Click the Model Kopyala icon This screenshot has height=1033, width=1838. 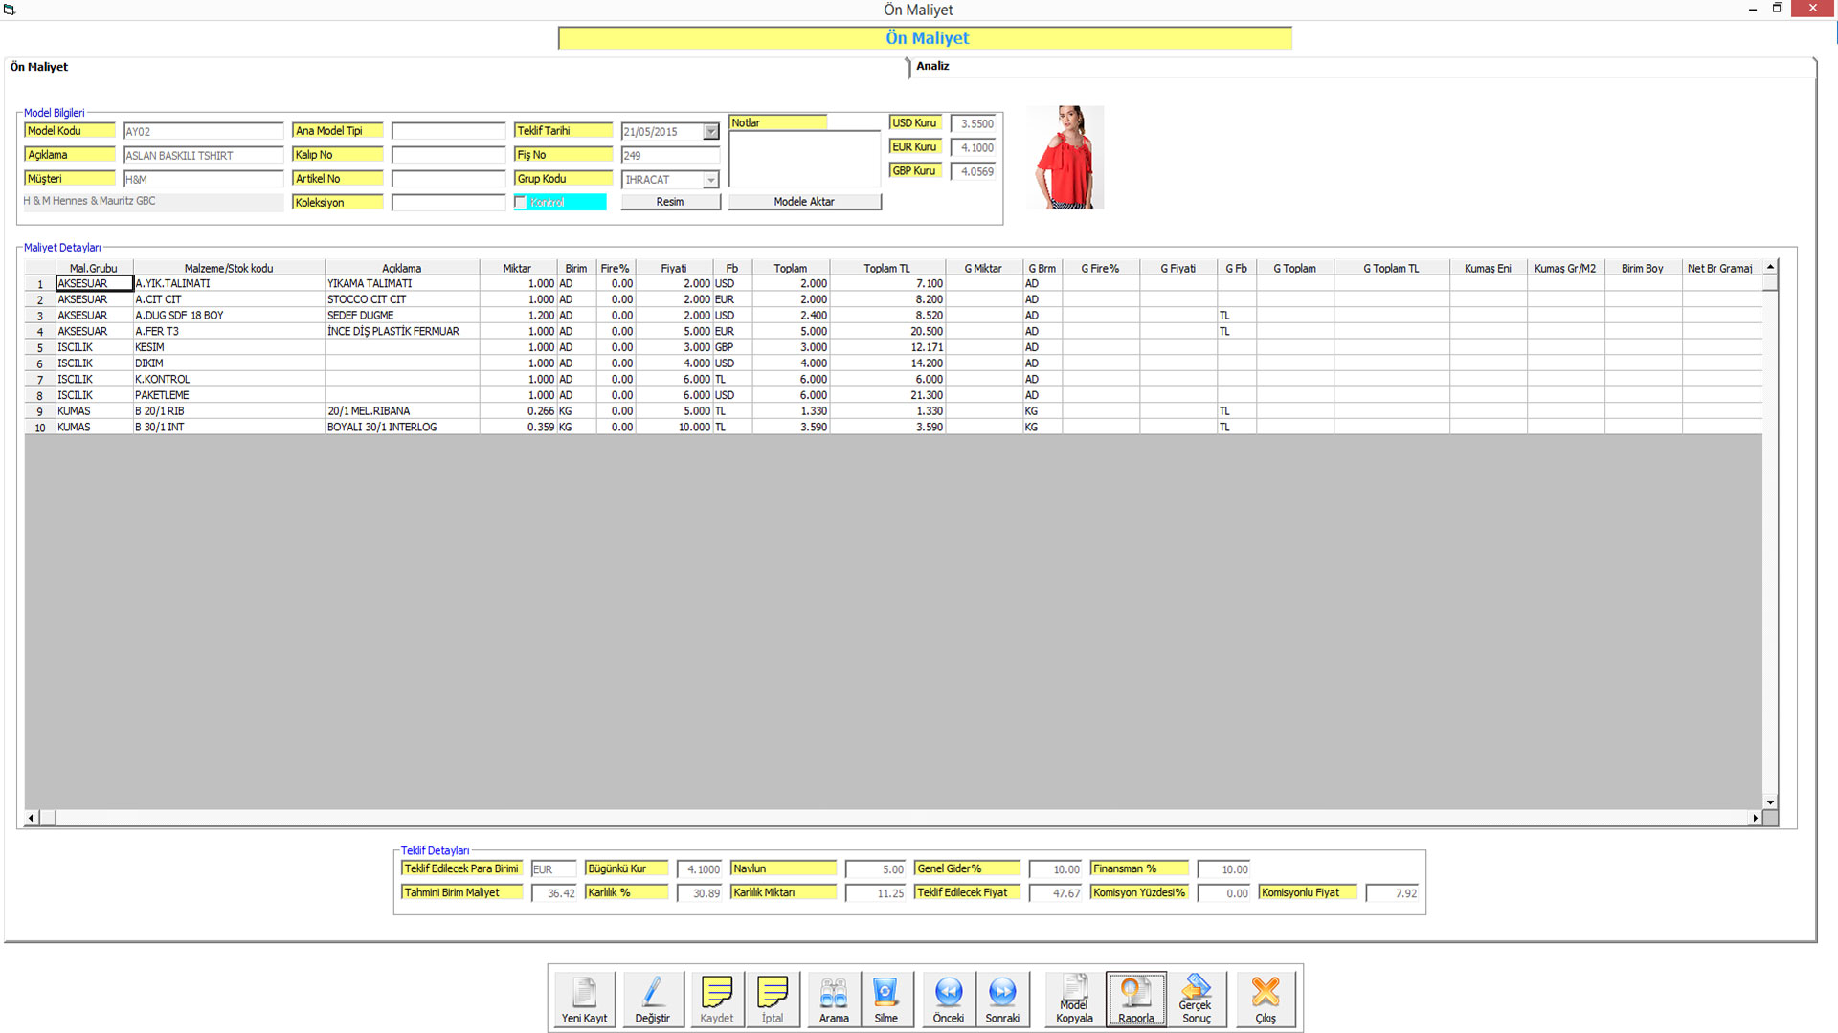1074,999
